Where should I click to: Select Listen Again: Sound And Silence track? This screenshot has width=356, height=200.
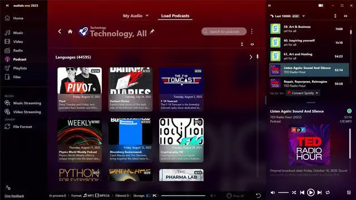[309, 70]
